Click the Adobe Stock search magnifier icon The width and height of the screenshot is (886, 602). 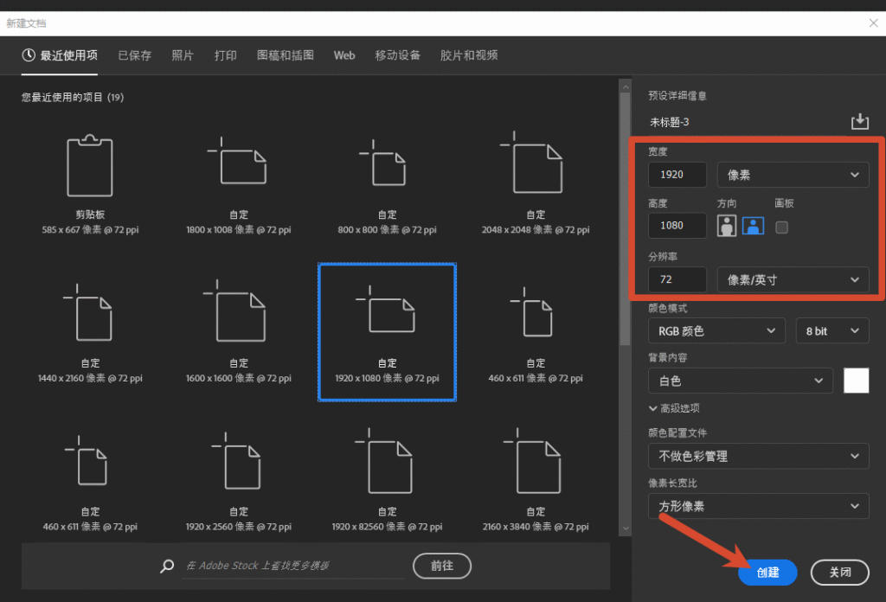[167, 566]
